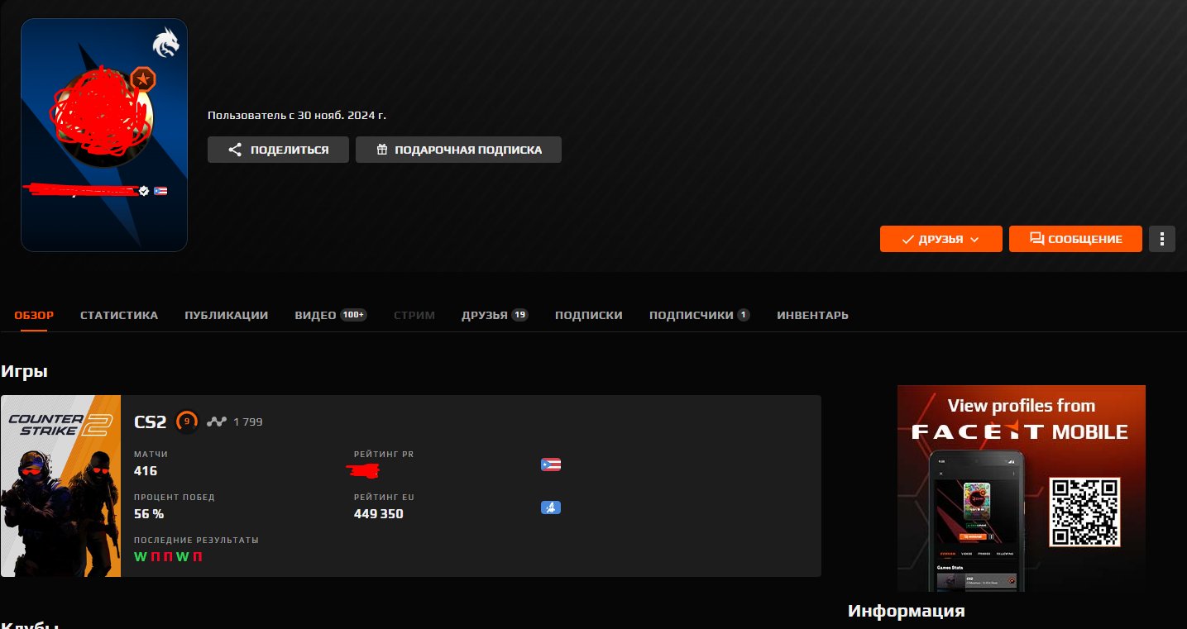Screen dimensions: 1187x629
Task: Click the CS2 skill level 9 icon
Action: pyautogui.click(x=187, y=422)
